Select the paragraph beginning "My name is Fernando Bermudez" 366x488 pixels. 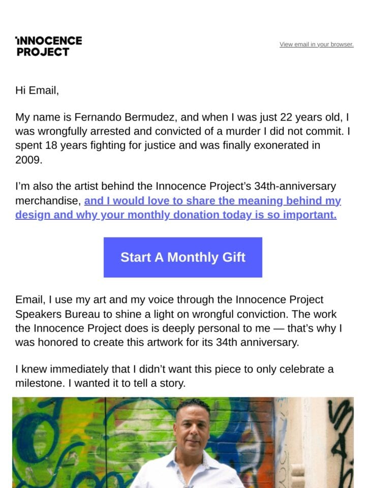point(182,138)
